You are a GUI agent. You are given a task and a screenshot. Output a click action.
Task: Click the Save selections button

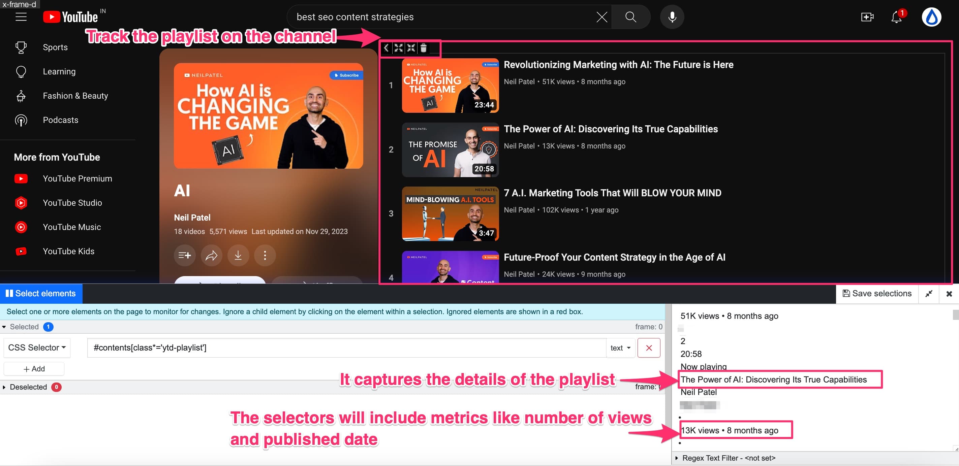(877, 293)
